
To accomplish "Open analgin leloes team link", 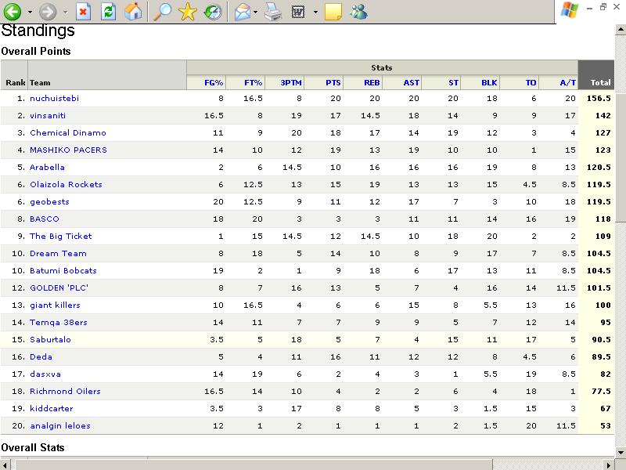I will tap(60, 426).
